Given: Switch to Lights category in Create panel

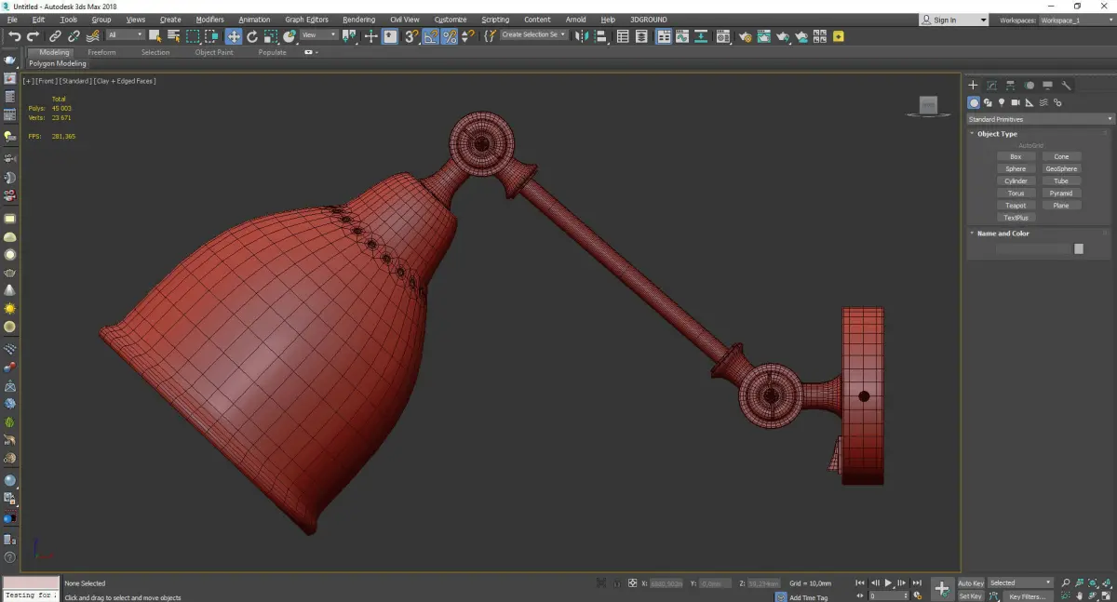Looking at the screenshot, I should pyautogui.click(x=1002, y=102).
